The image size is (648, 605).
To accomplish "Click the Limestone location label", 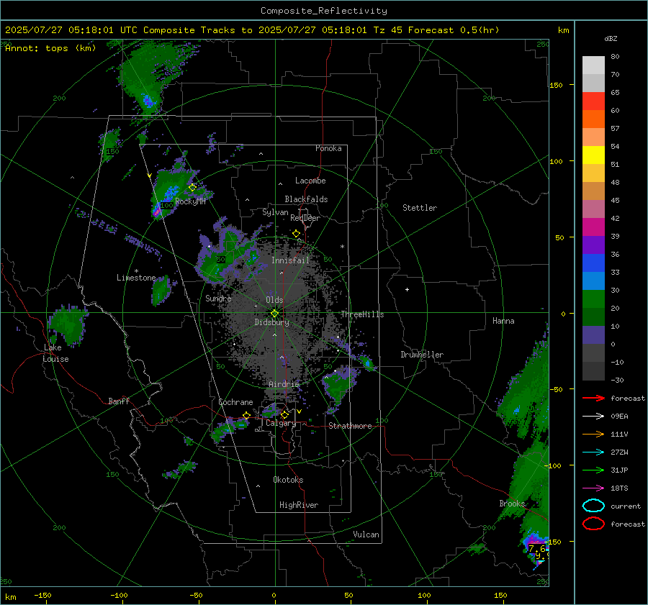I will point(136,278).
